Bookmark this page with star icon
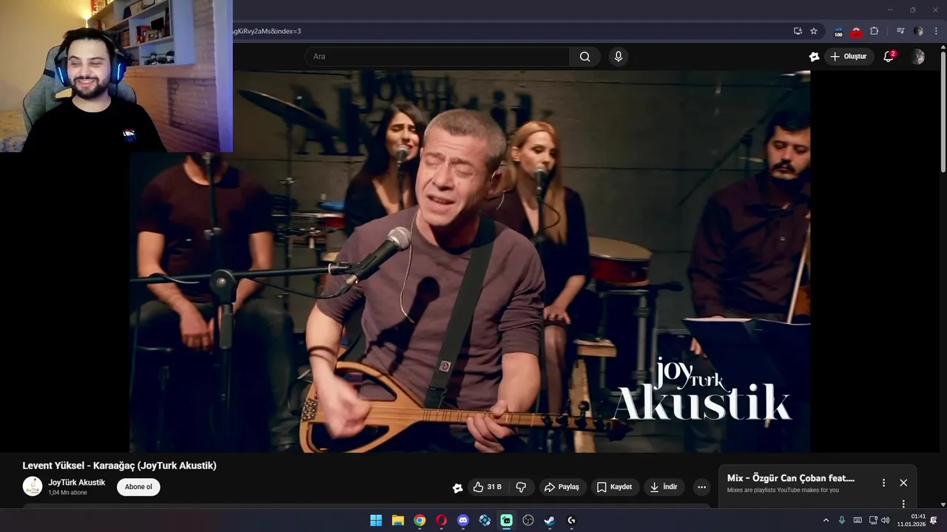This screenshot has height=532, width=947. coord(814,31)
